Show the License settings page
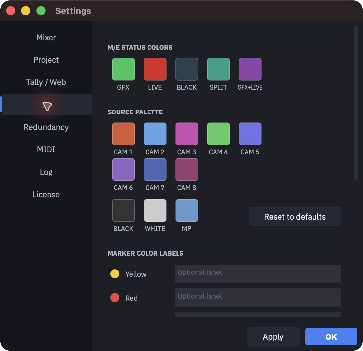Image resolution: width=363 pixels, height=351 pixels. (x=46, y=194)
